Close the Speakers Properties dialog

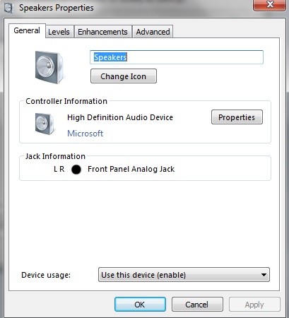270,5
